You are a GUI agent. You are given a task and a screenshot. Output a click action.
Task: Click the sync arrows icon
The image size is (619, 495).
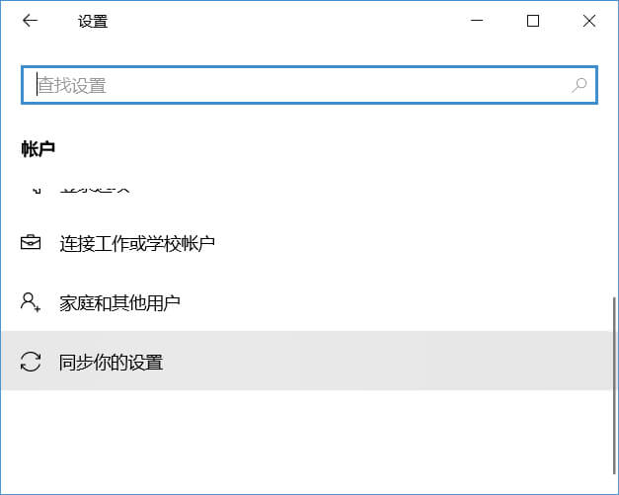31,362
